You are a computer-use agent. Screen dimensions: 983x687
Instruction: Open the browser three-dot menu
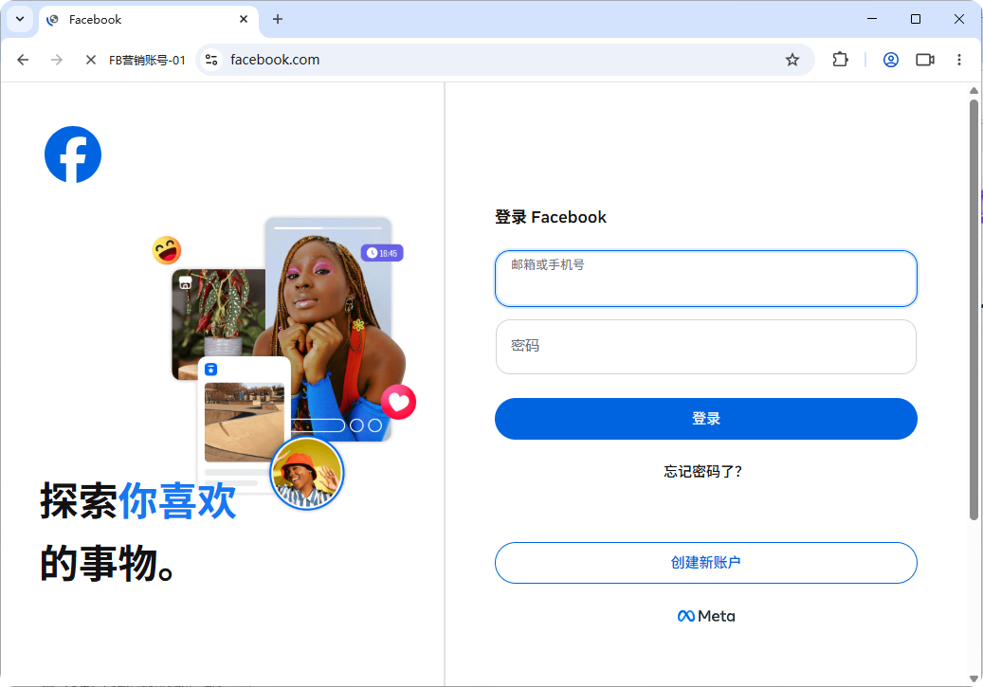coord(959,60)
